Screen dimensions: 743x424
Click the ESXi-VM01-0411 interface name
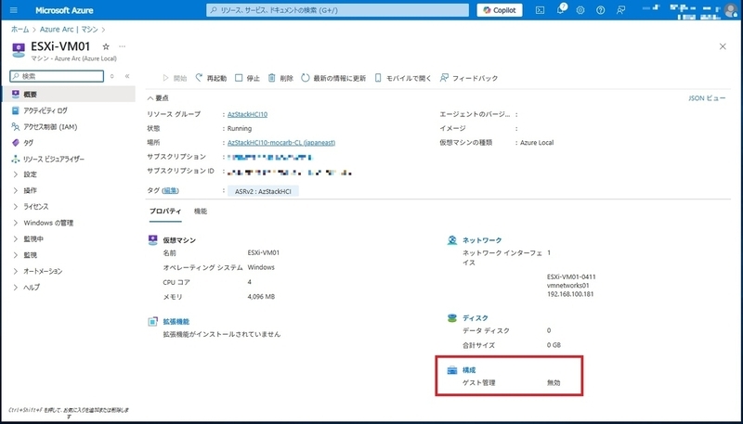click(x=571, y=276)
